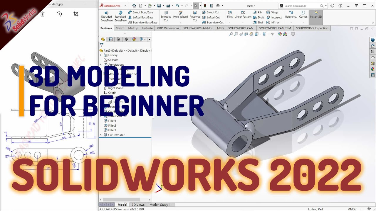Click the Zoom to Area view icon
Screen dimensions: 376x211
(236, 34)
